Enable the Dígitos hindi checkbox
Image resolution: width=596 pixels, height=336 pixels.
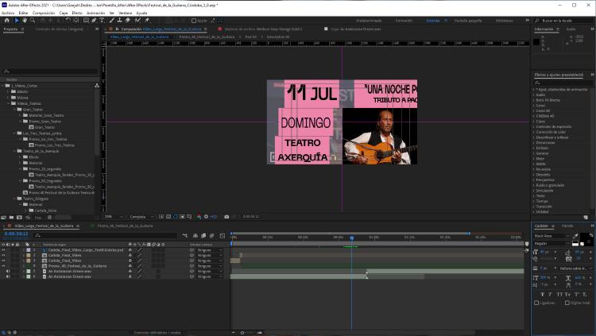tap(567, 303)
